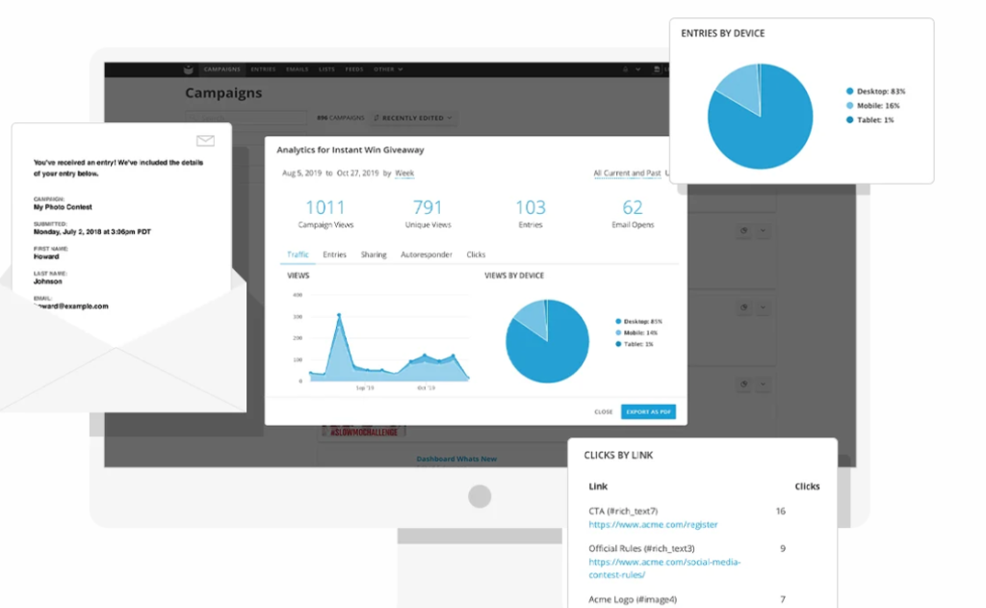Click the Howard first name value

click(46, 257)
